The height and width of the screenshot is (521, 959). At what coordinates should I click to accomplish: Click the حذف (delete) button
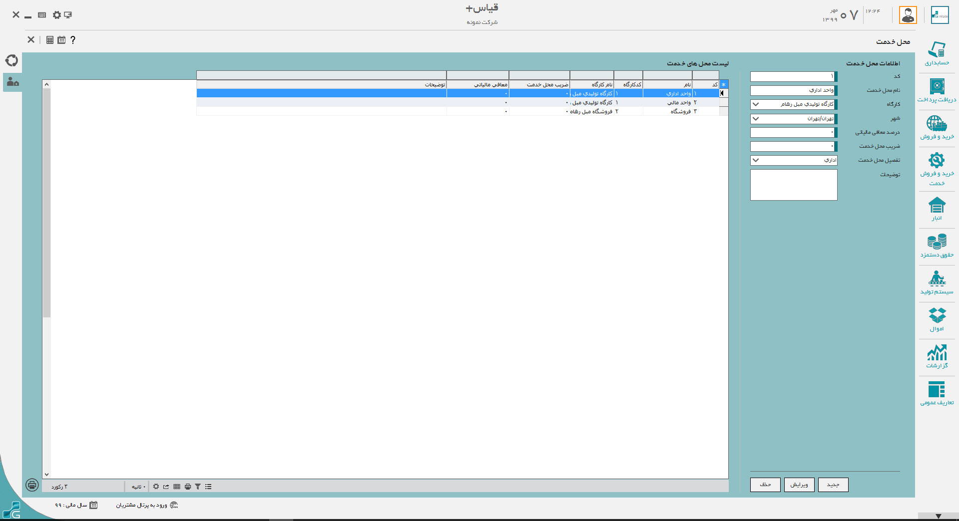point(765,485)
